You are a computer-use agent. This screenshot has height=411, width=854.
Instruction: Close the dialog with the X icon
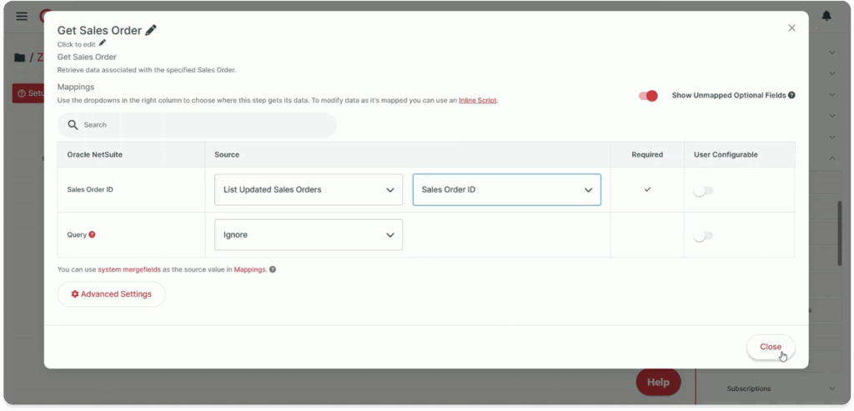[792, 28]
